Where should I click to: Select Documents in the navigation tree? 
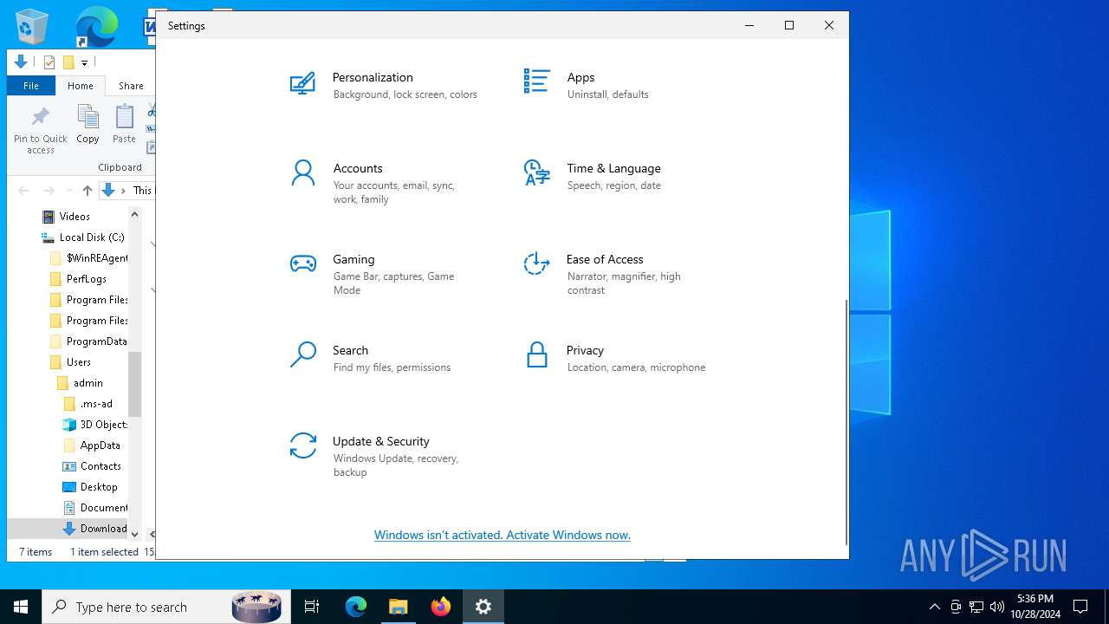pos(95,507)
